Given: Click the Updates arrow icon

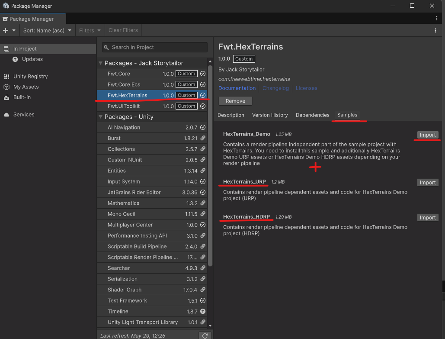Looking at the screenshot, I should (15, 59).
